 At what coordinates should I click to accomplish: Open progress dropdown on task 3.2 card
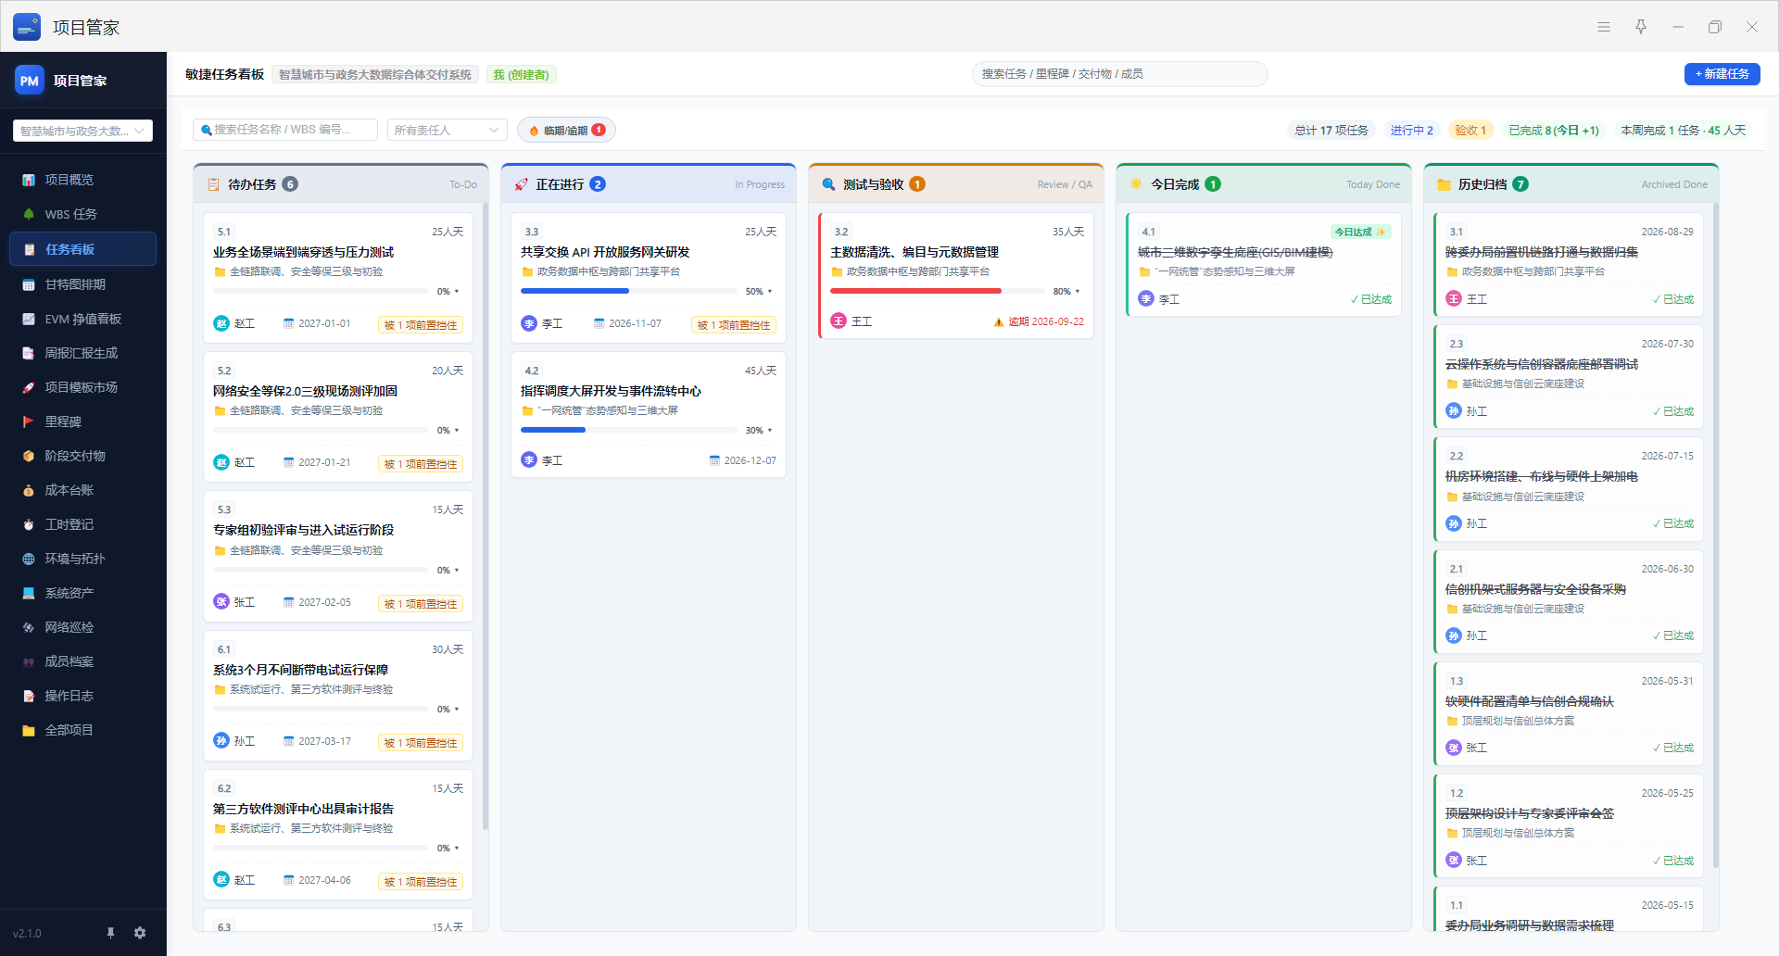[x=1066, y=292]
